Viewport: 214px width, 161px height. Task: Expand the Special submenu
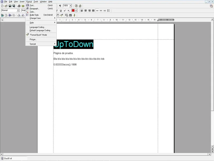point(41,44)
